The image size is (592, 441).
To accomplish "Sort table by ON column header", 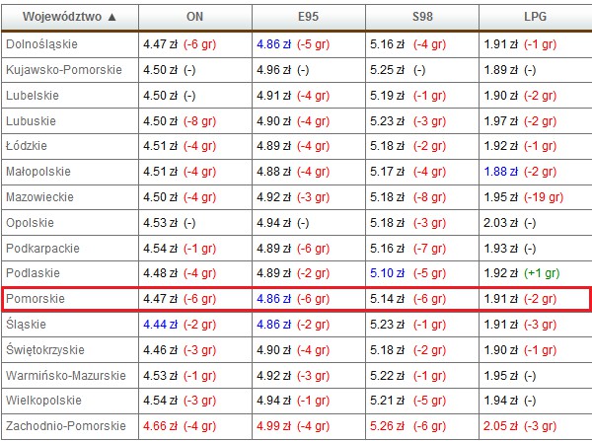I will click(x=195, y=17).
